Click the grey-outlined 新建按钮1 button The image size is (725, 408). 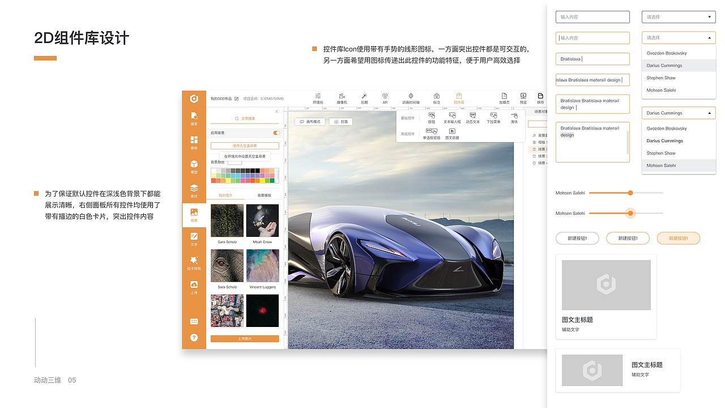(577, 238)
